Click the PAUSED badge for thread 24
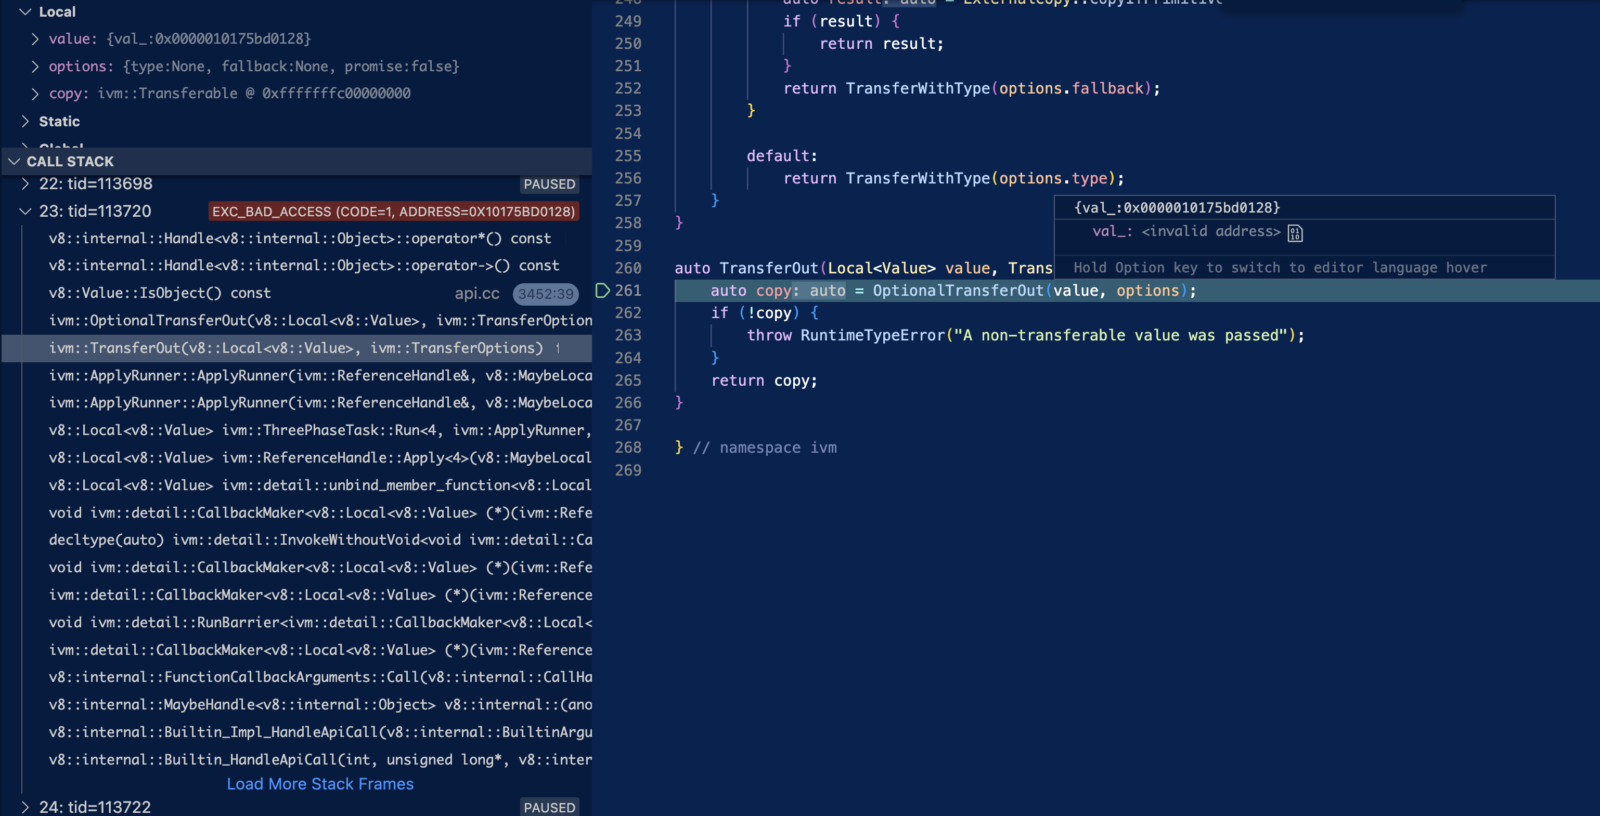 click(549, 807)
